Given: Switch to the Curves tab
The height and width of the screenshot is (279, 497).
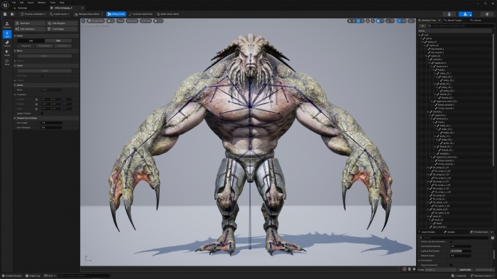Looking at the screenshot, I should (476, 21).
